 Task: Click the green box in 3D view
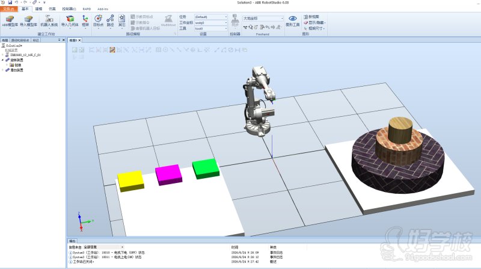pos(206,169)
